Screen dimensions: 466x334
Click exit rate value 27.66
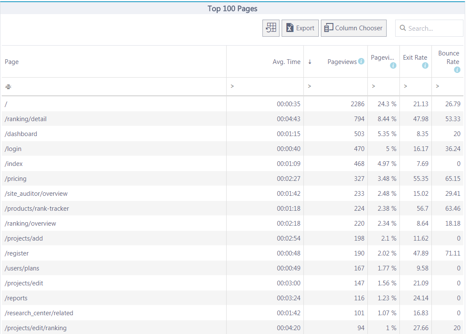[421, 328]
